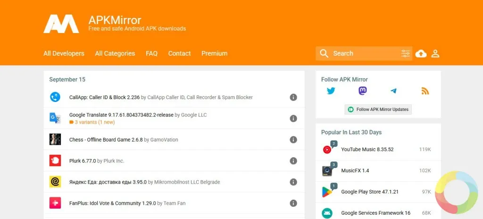Click the GamoVation developer name
The image size is (483, 219).
pyautogui.click(x=164, y=139)
